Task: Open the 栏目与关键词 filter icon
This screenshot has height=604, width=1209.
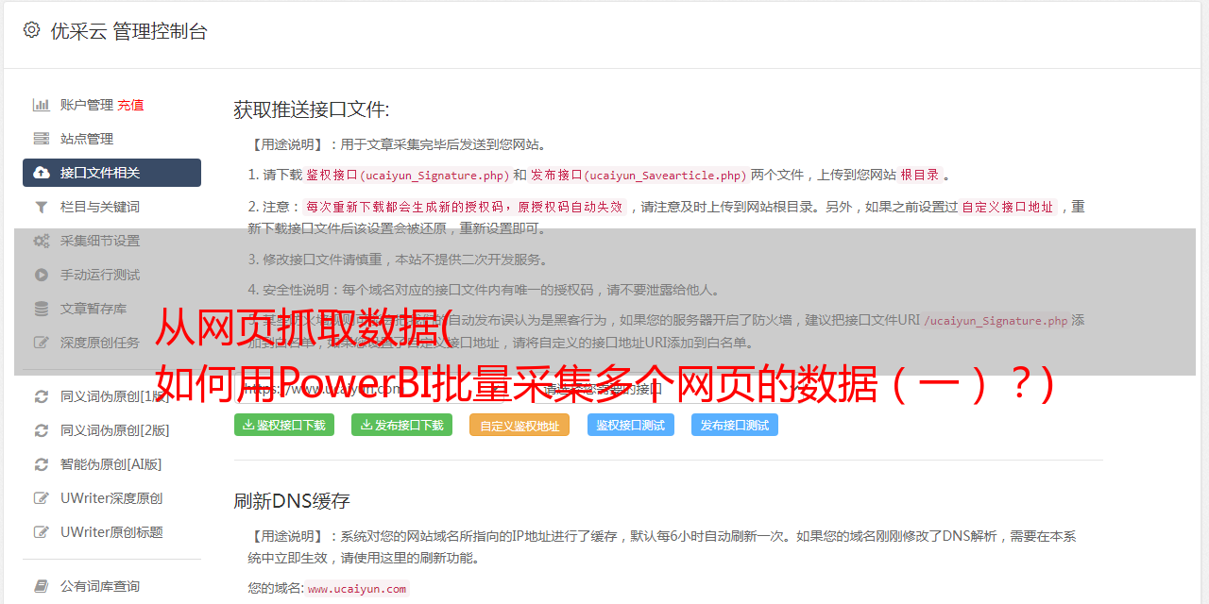Action: coord(42,207)
